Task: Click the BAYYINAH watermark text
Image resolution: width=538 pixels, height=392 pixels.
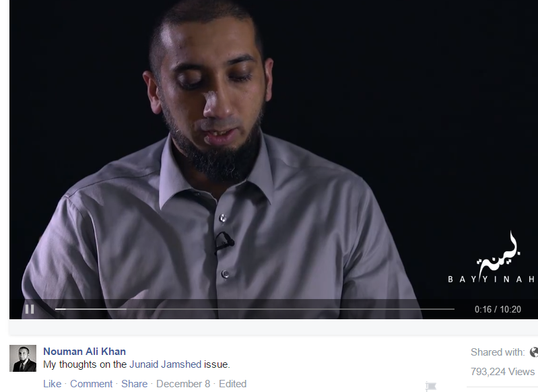Action: (x=491, y=279)
